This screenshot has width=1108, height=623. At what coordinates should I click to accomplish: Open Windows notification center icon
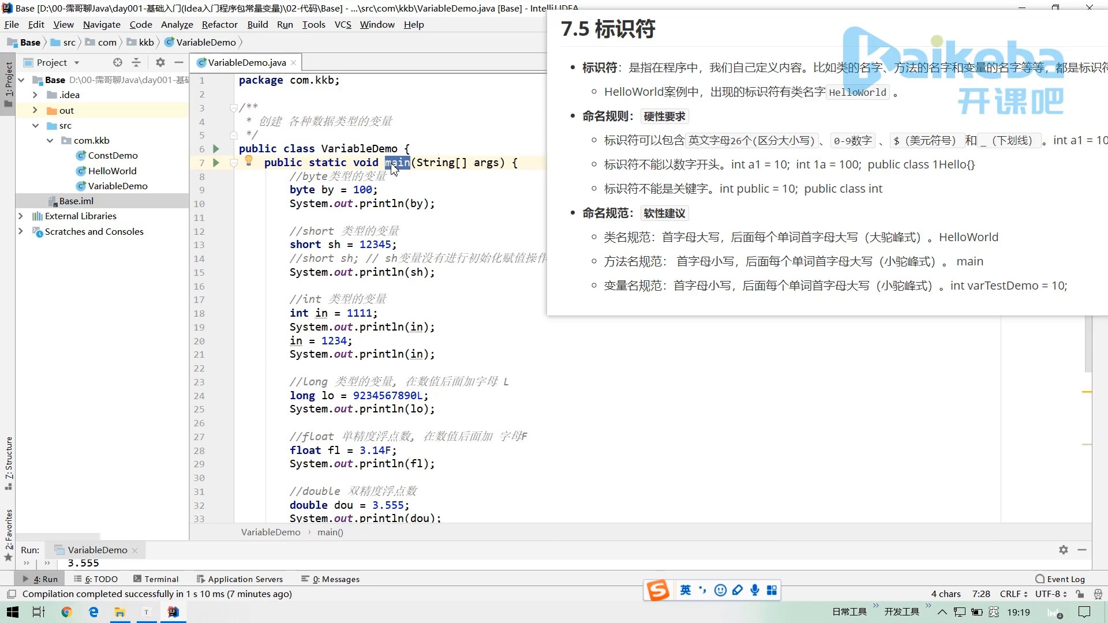(x=1085, y=612)
